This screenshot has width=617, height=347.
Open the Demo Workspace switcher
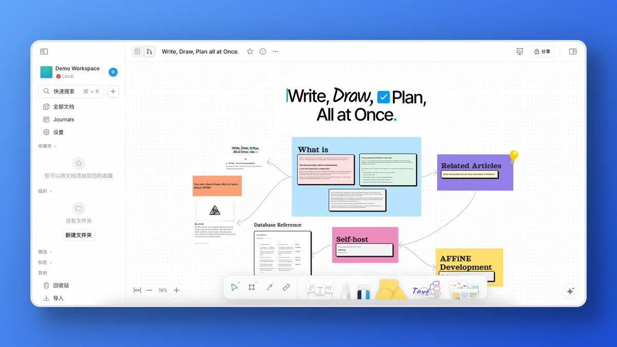(x=77, y=72)
